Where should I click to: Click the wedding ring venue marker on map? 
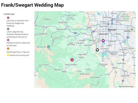pyautogui.click(x=72, y=60)
